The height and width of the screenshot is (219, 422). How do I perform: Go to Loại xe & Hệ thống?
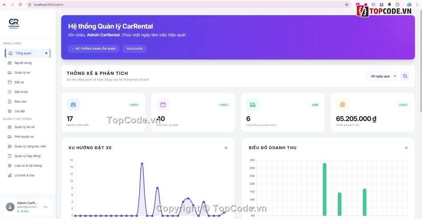[28, 166]
